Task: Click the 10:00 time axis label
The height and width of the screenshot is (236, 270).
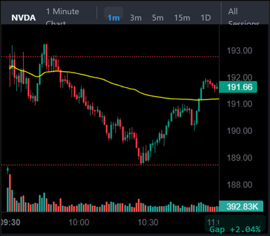Action: coord(79,223)
